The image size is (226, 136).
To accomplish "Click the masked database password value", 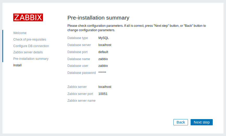I will pyautogui.click(x=102, y=72).
